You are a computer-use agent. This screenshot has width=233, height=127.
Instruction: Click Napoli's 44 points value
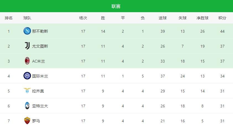(x=222, y=31)
